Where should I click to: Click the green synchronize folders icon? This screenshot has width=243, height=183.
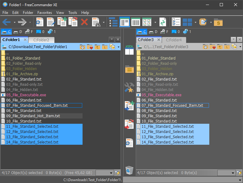pyautogui.click(x=163, y=22)
